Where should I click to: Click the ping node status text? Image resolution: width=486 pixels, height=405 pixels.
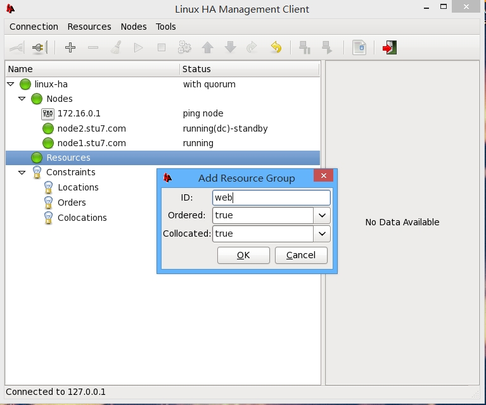click(x=203, y=114)
